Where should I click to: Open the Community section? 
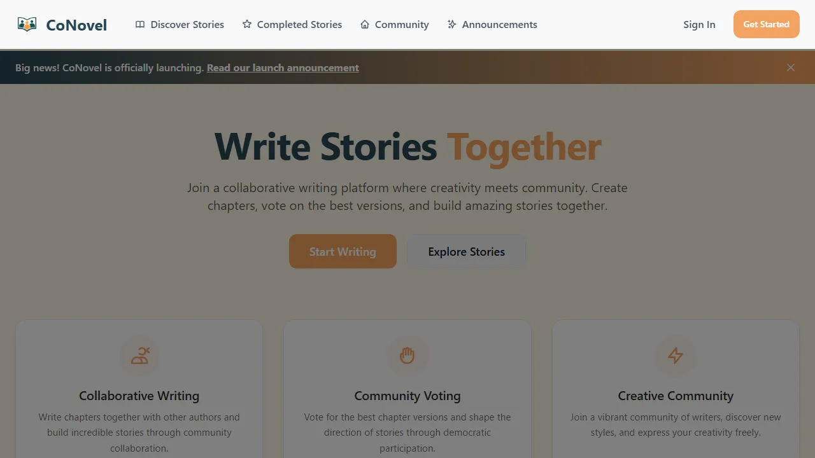click(401, 24)
